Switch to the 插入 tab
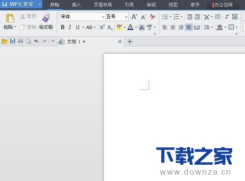 [x=76, y=5]
